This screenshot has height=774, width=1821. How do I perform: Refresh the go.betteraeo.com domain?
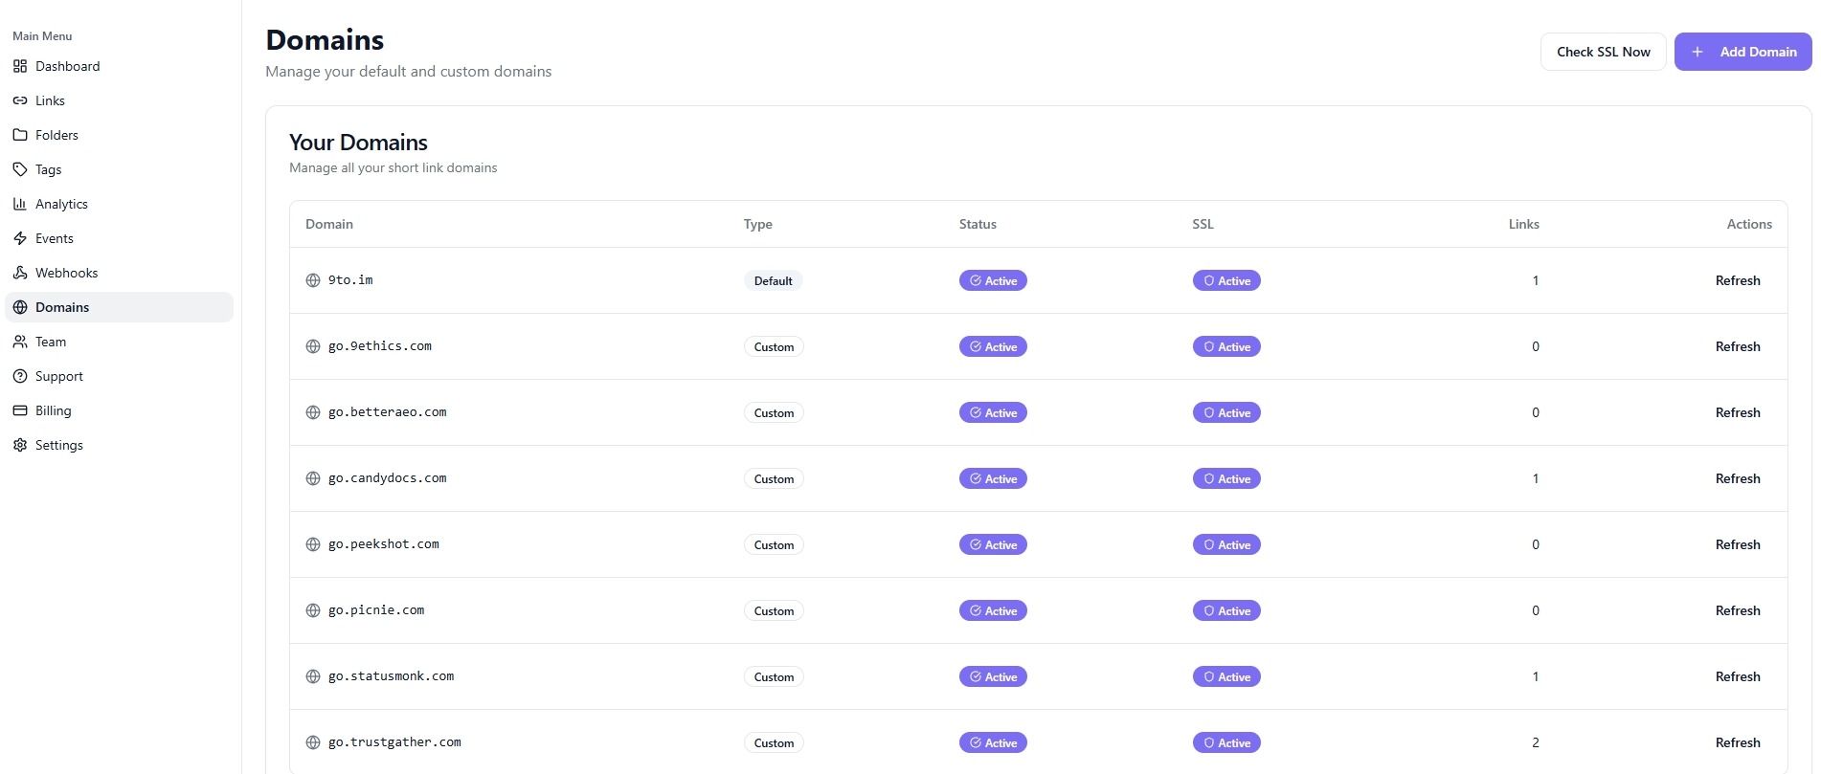pos(1738,412)
